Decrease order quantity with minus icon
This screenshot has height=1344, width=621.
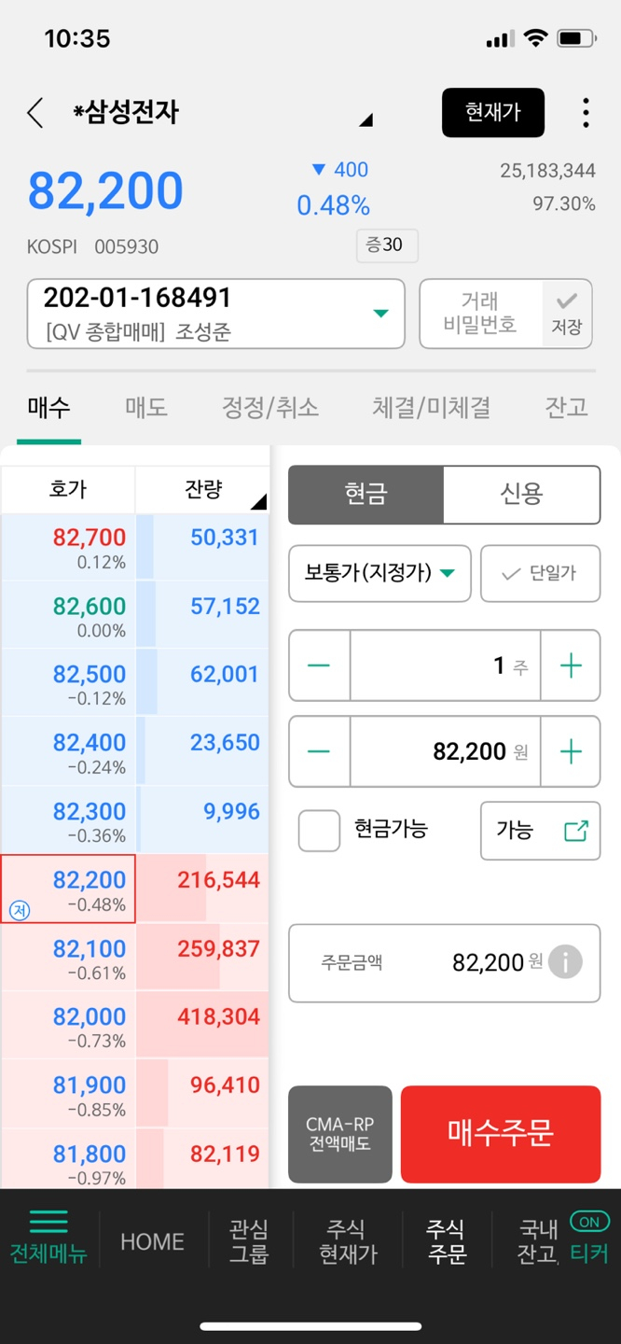(x=319, y=665)
